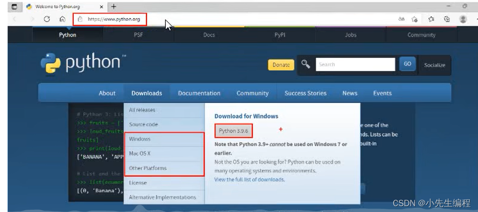Click the GO search button
This screenshot has width=478, height=212.
tap(407, 64)
